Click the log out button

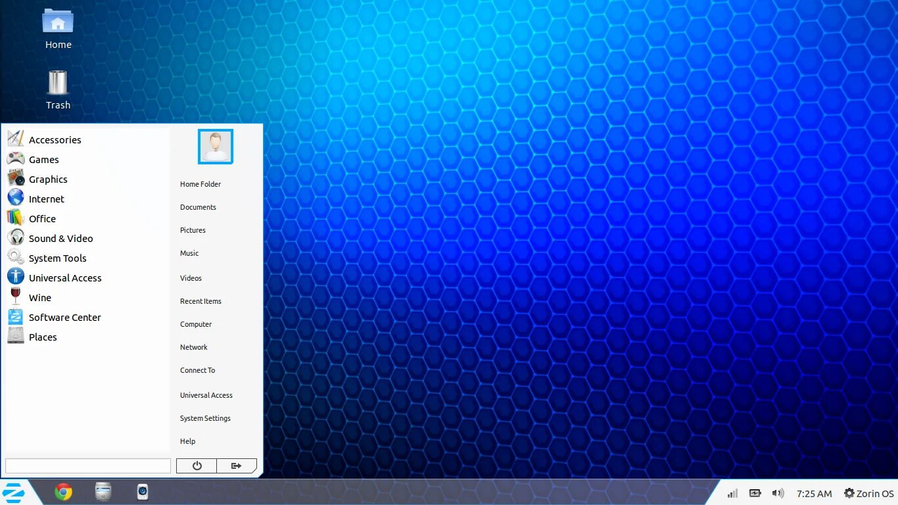pos(237,465)
